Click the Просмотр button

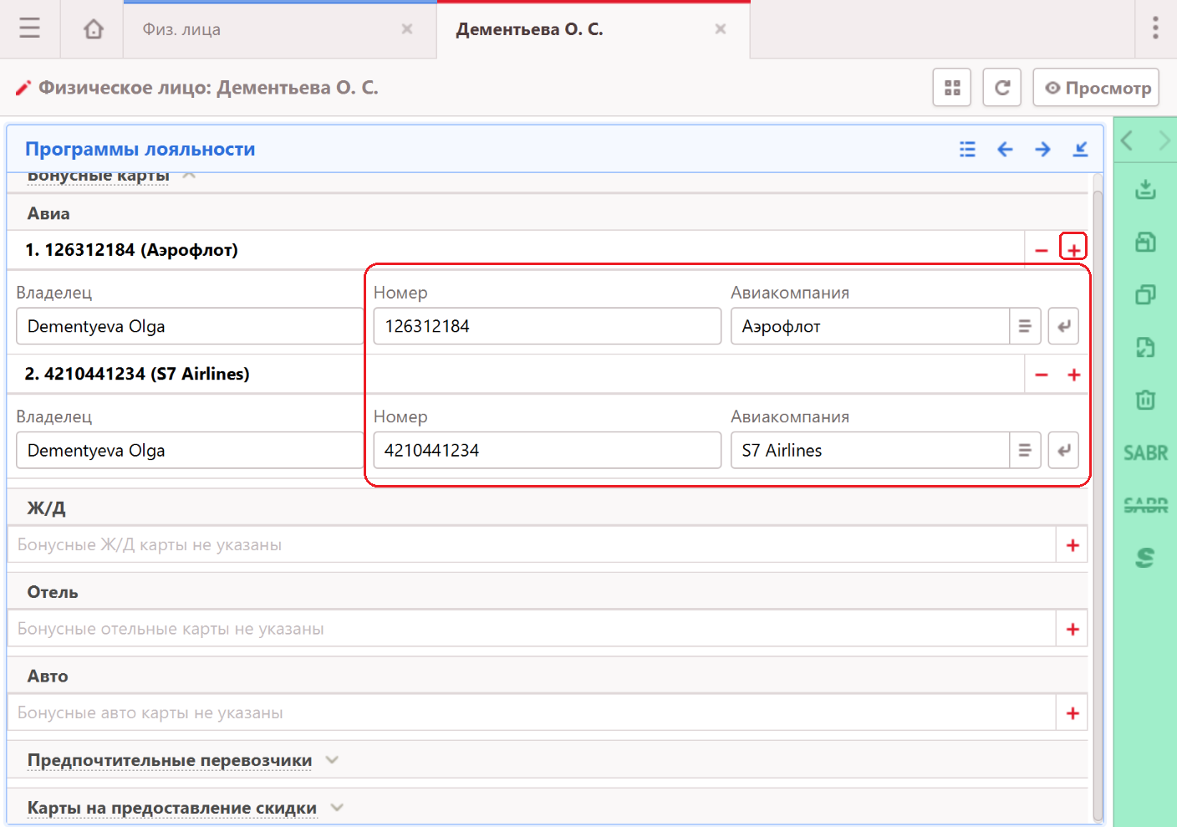tap(1096, 88)
